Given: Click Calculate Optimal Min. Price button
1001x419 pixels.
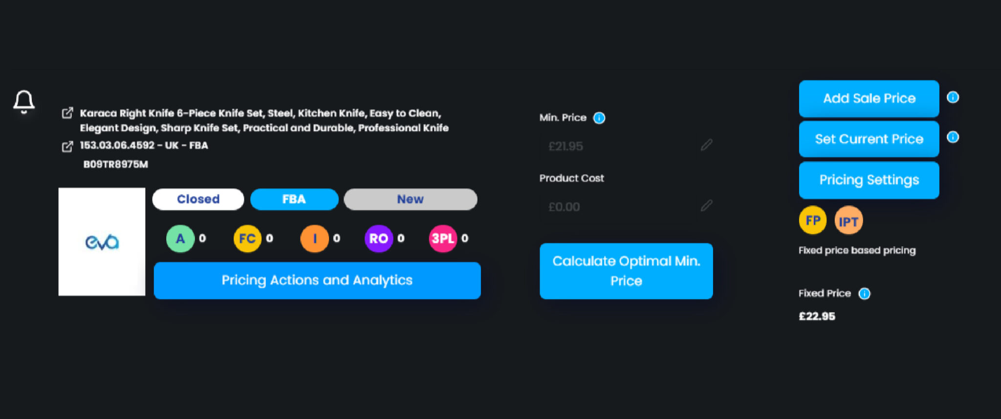Looking at the screenshot, I should [626, 271].
